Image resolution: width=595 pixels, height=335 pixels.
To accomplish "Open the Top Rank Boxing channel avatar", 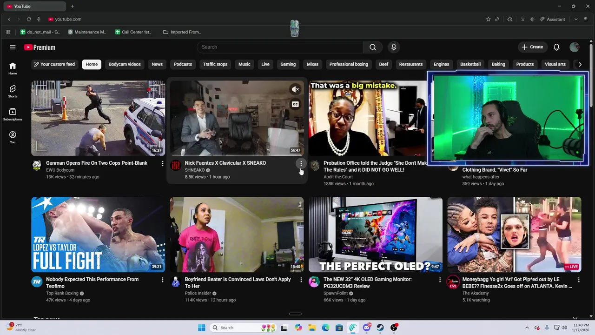I will pyautogui.click(x=37, y=282).
